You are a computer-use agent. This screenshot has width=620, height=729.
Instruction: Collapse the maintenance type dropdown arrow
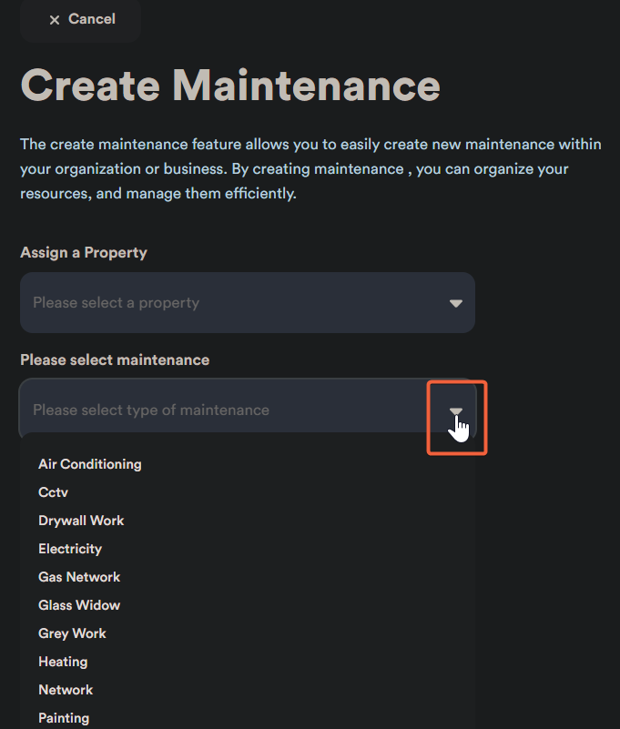[x=456, y=411]
